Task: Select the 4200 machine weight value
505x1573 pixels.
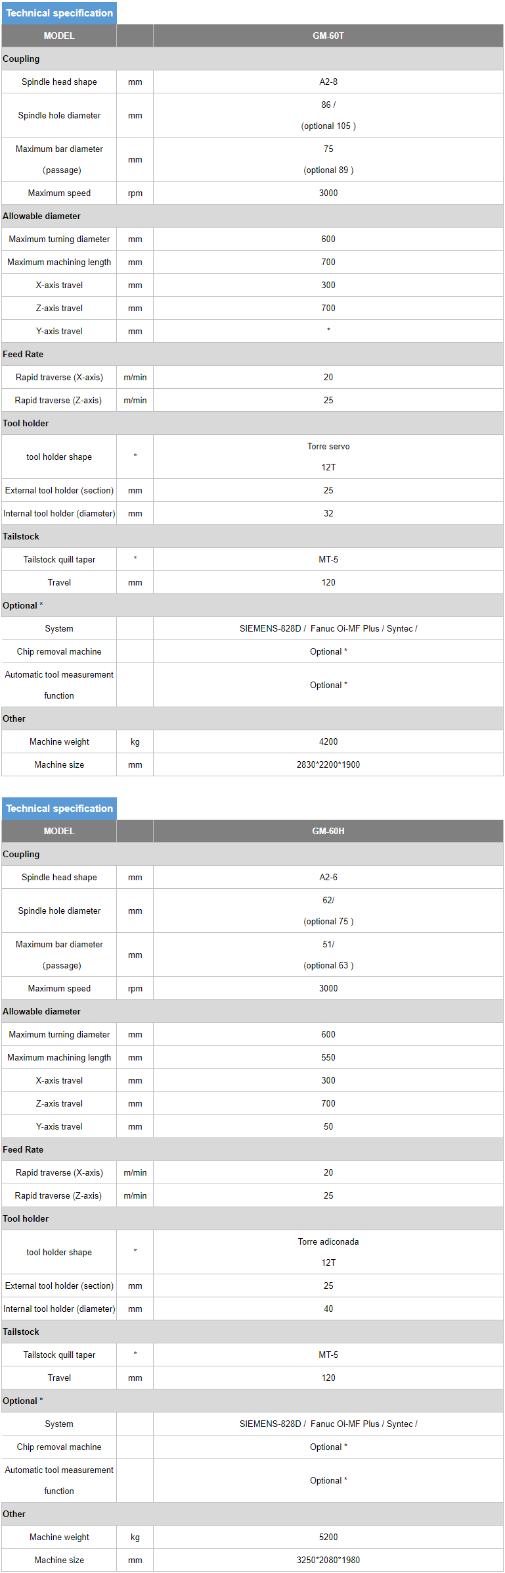Action: [x=328, y=742]
